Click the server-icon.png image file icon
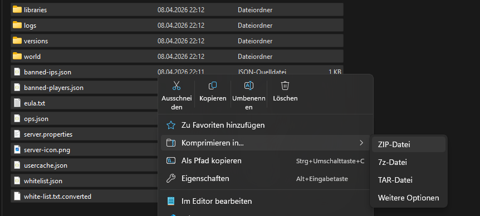This screenshot has width=480, height=216. tap(17, 150)
